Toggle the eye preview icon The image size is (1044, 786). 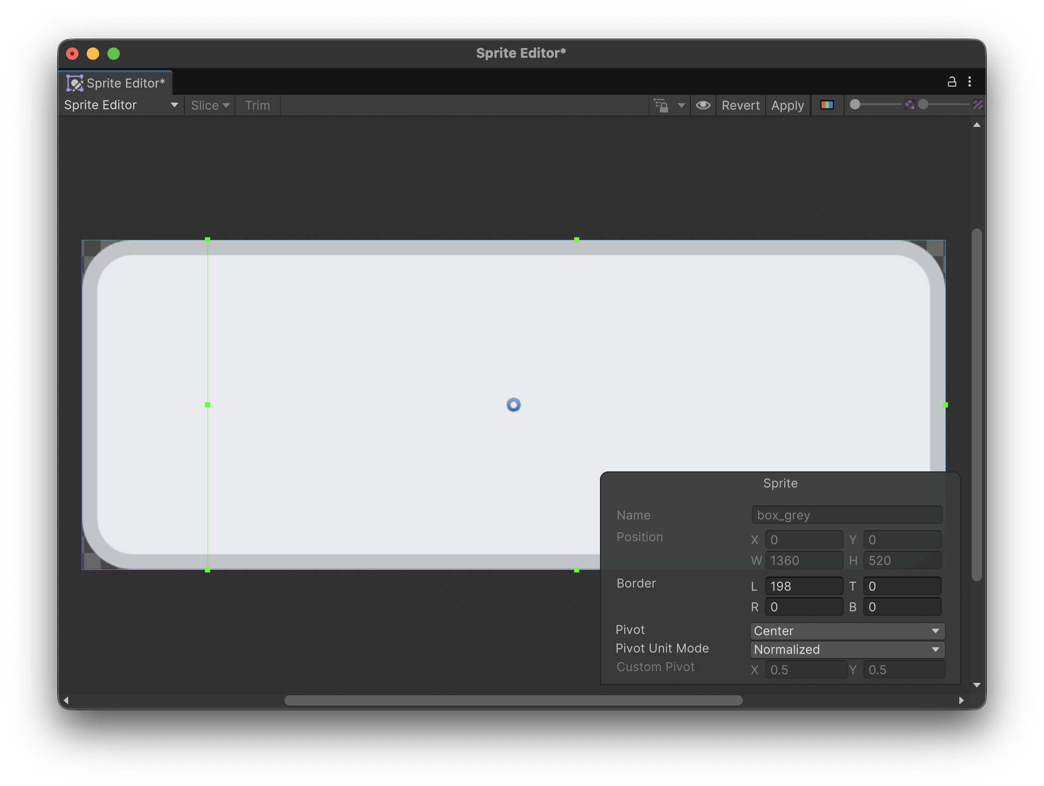click(703, 105)
